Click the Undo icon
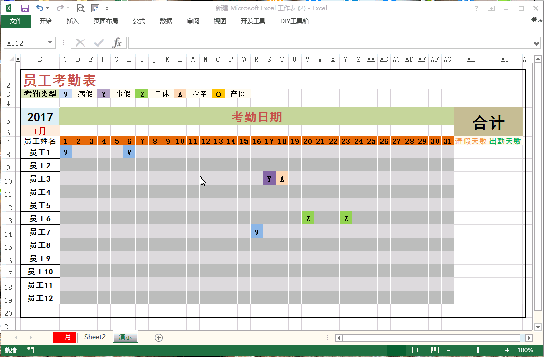The height and width of the screenshot is (357, 544). pos(39,8)
